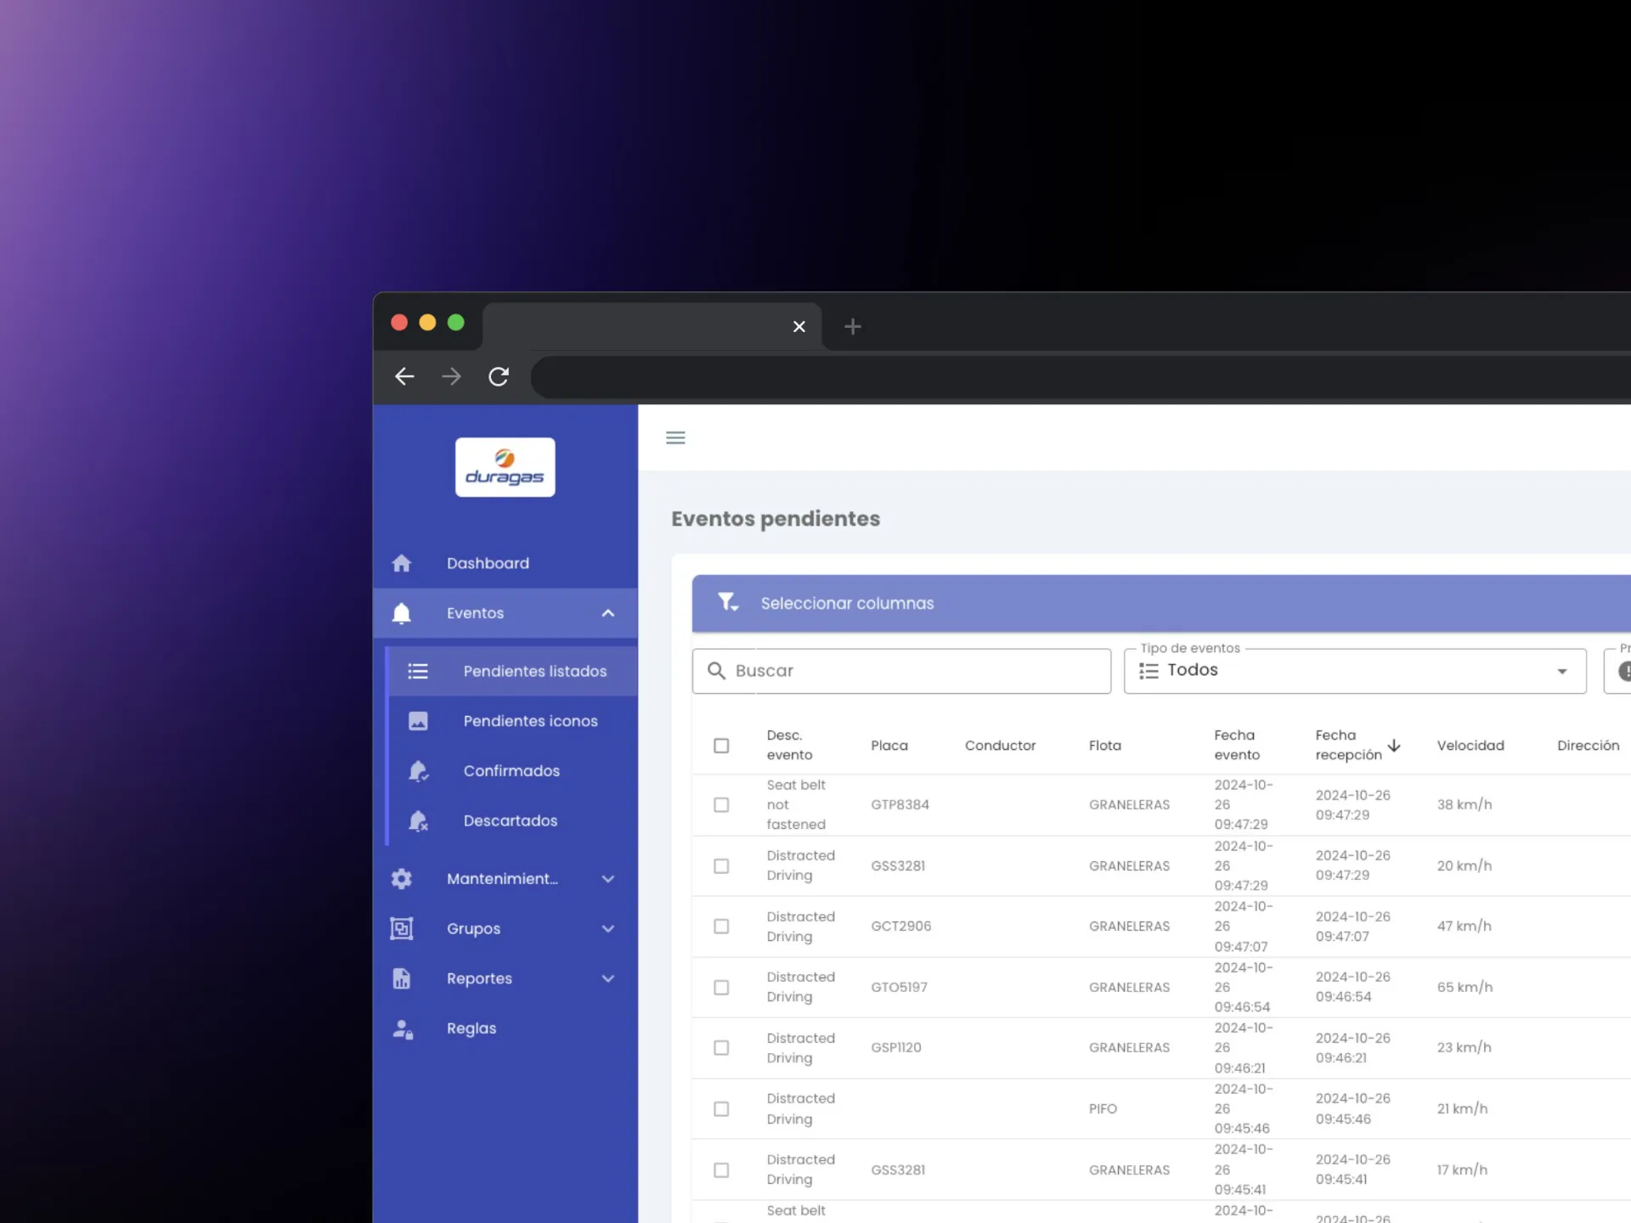Select the checkbox on the GCT2906 row

pos(721,926)
